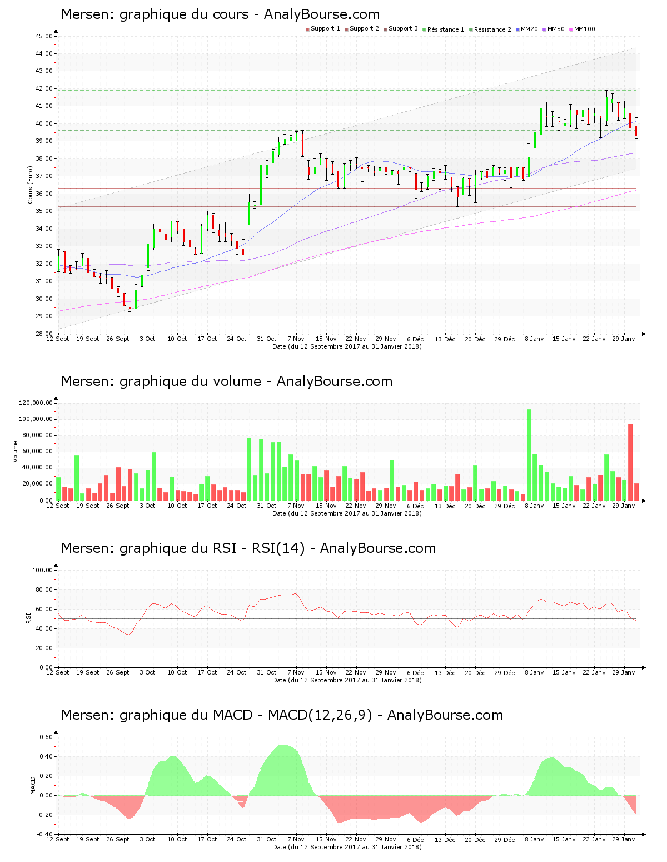Click the '6 Déc' date label on the price chart

(415, 339)
